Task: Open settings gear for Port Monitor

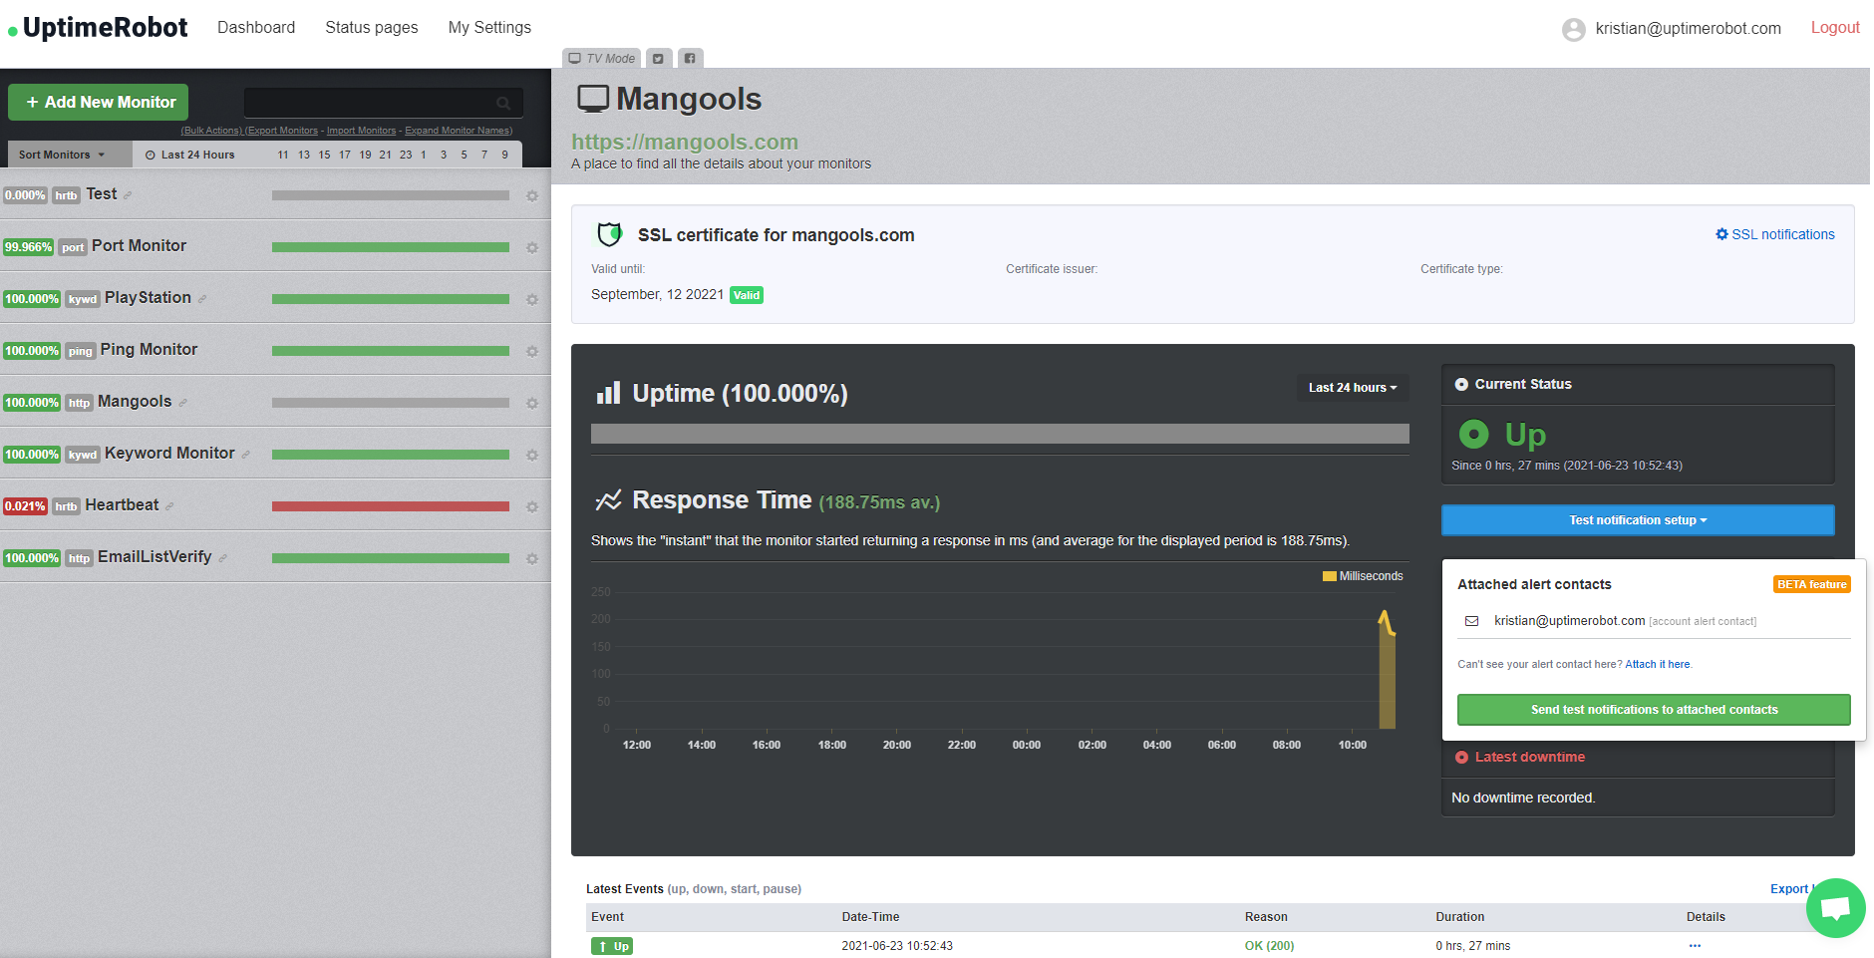Action: (x=532, y=247)
